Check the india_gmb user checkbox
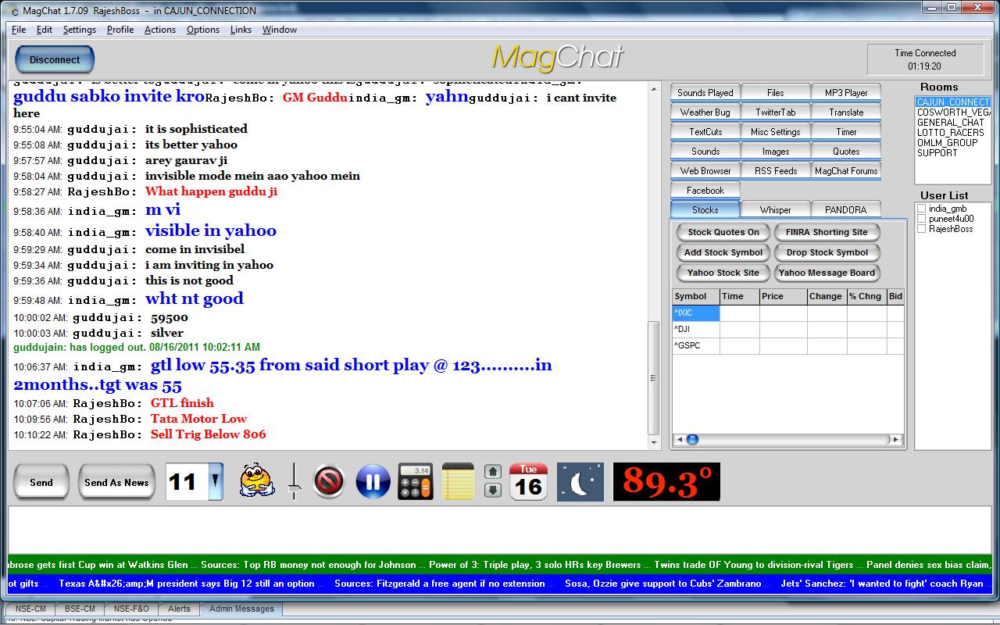The image size is (1000, 625). click(x=920, y=208)
